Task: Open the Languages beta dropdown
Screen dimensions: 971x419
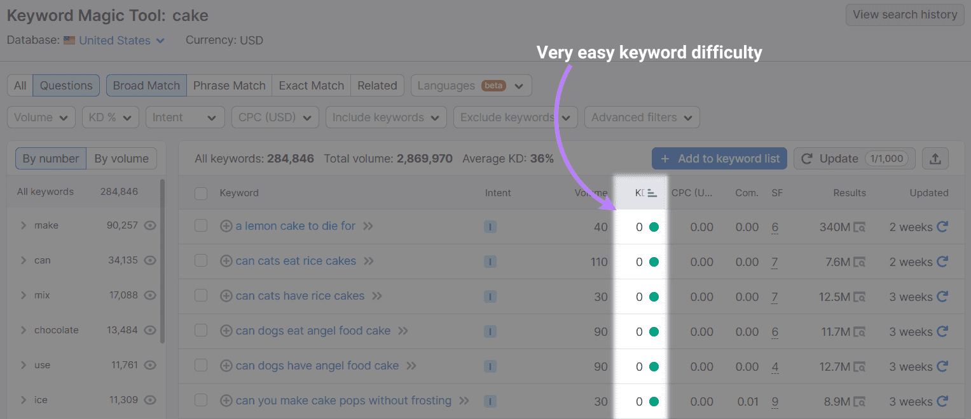Action: (471, 86)
